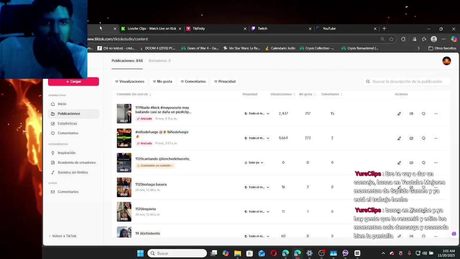460x259 pixels.
Task: Open three-dots menu for 1119baile post
Action: (436, 114)
